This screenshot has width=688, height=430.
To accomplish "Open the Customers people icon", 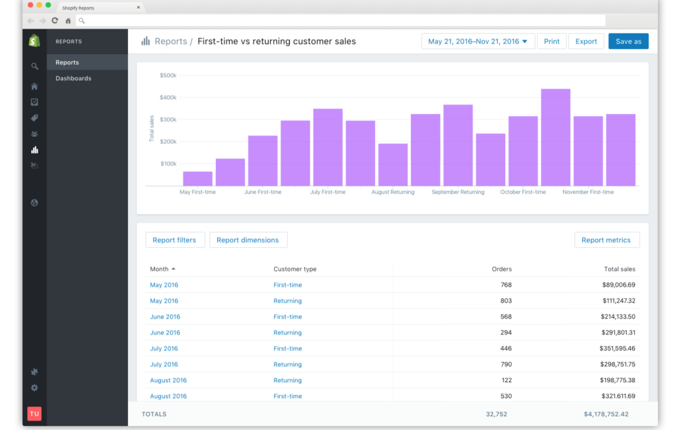I will point(34,134).
